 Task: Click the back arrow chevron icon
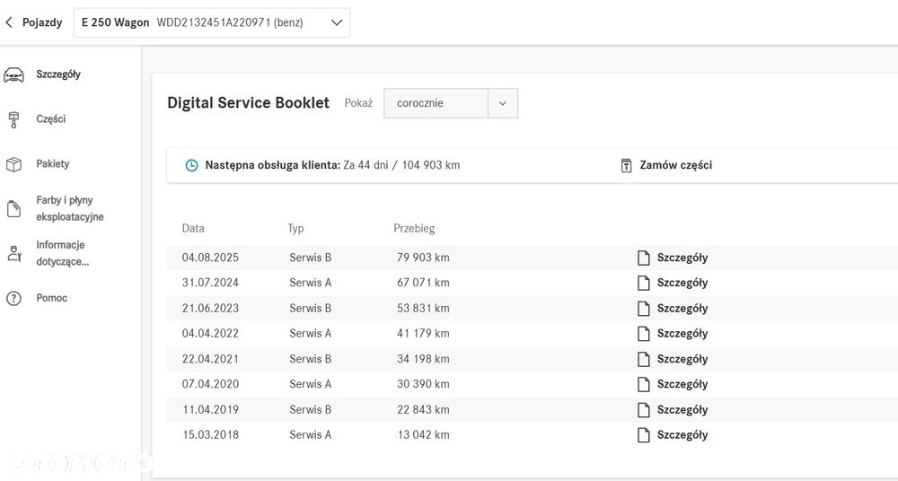pos(9,23)
